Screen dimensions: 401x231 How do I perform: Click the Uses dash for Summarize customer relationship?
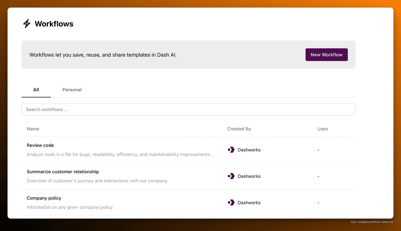coord(318,176)
